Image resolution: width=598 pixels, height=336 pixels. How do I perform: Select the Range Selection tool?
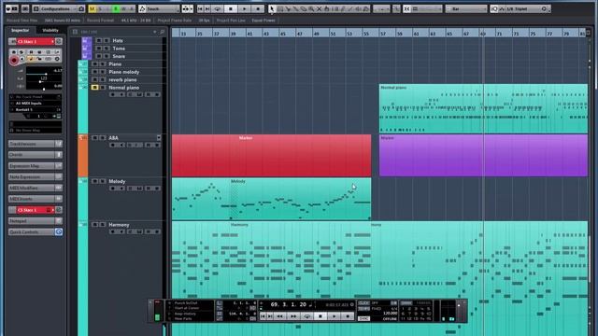280,8
